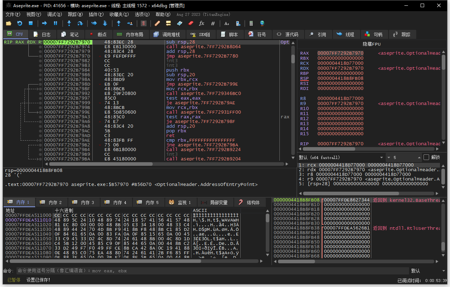Open the Comments toolbar icon
This screenshot has width=450, height=287.
point(168,23)
